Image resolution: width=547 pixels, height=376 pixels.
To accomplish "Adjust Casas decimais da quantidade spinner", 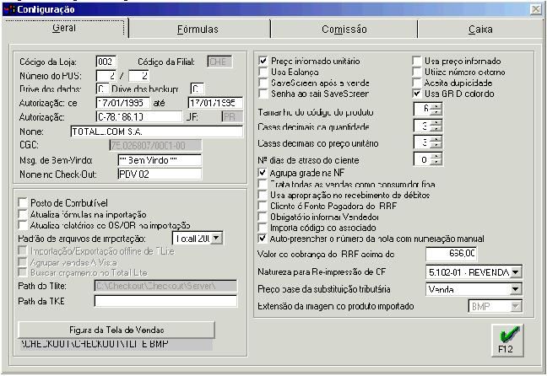I will tap(436, 126).
